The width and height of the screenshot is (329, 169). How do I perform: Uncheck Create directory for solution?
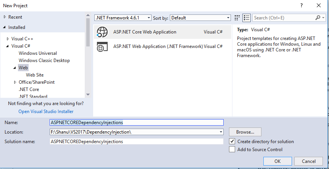click(x=232, y=141)
